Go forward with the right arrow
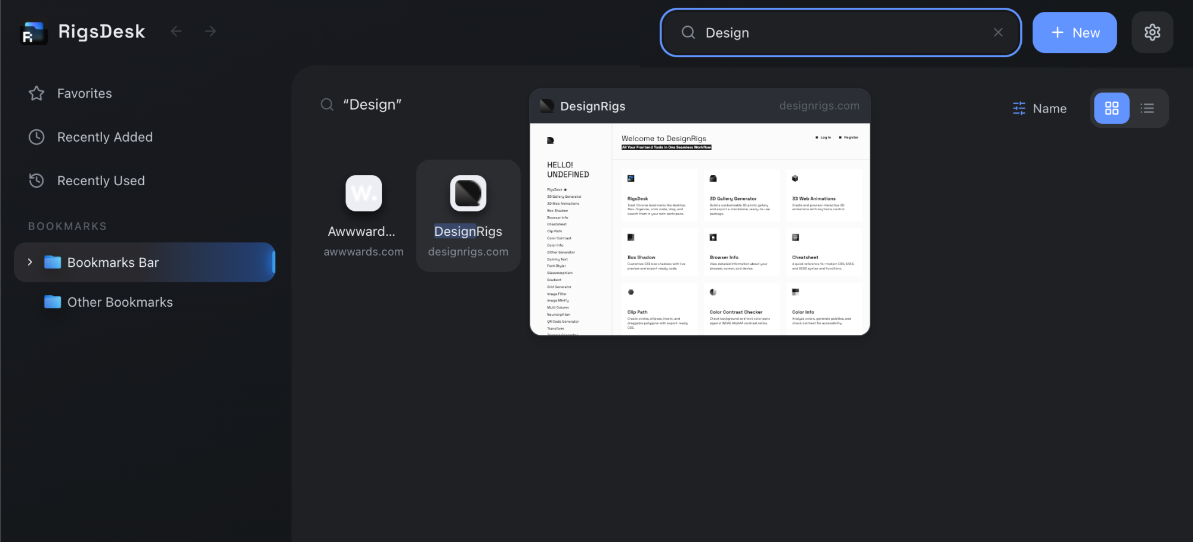The width and height of the screenshot is (1193, 542). pyautogui.click(x=210, y=31)
